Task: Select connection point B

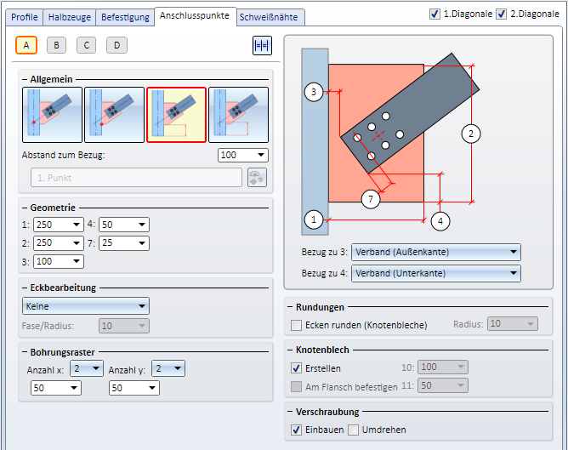Action: coord(56,45)
